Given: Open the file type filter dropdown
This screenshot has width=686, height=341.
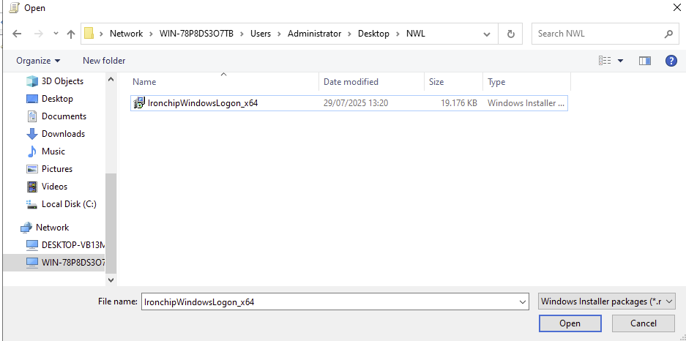Looking at the screenshot, I should (x=606, y=301).
